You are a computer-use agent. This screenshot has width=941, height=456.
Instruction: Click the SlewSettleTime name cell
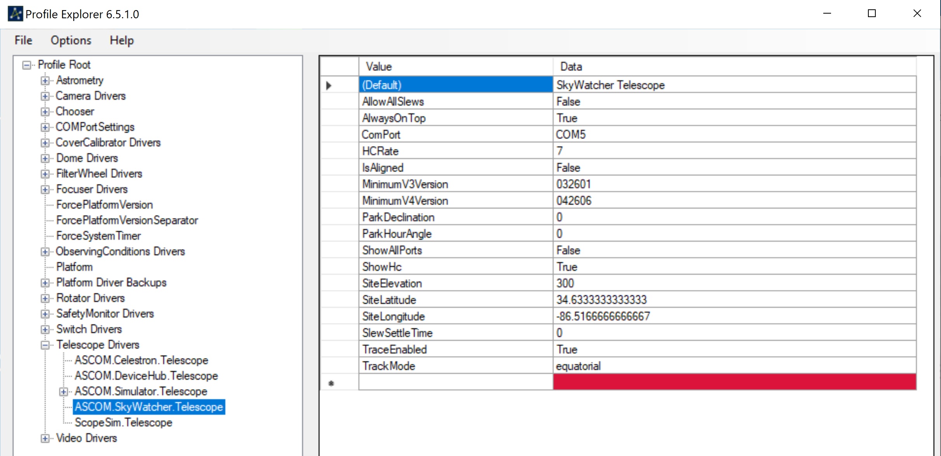point(456,333)
